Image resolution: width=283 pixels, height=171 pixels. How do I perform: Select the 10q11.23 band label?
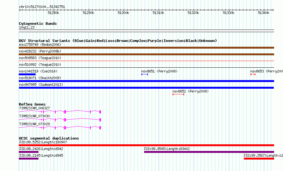(27, 27)
